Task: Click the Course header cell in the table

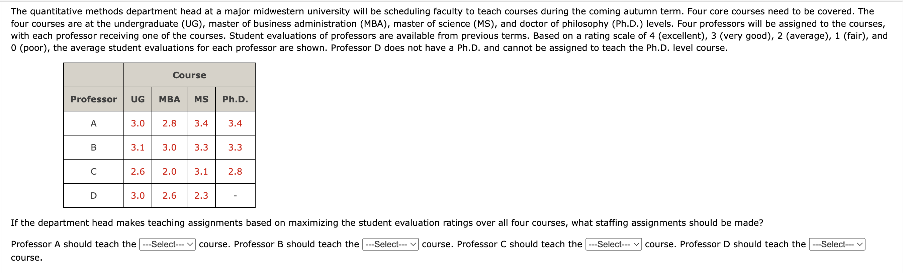Action: click(x=189, y=75)
